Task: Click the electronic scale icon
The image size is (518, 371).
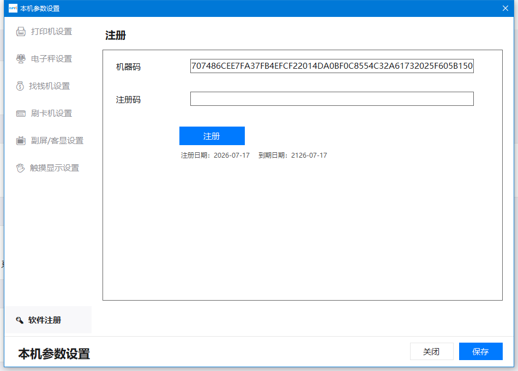Action: [x=21, y=59]
